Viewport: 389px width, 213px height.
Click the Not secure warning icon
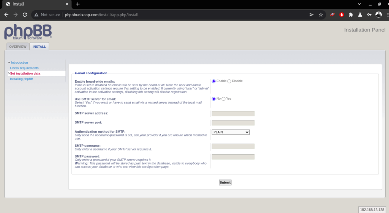pyautogui.click(x=36, y=15)
